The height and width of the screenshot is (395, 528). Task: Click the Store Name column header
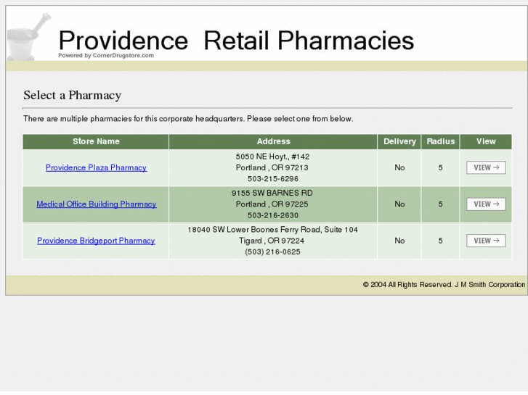[96, 141]
